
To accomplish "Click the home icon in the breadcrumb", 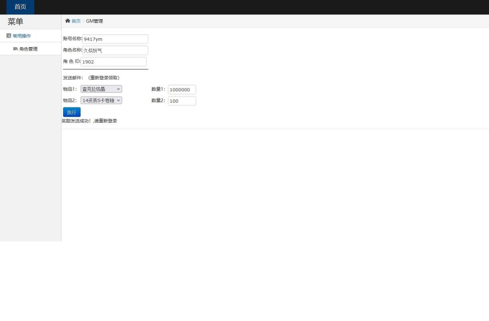I will tap(68, 21).
